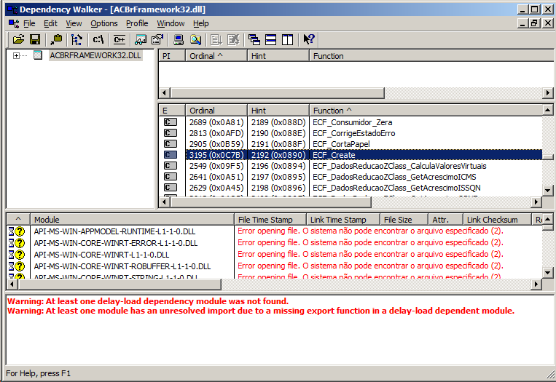Sort imports by PI column header
556x382 pixels.
point(172,56)
